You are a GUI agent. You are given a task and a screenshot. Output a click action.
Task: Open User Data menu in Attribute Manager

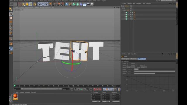[x=134, y=54]
